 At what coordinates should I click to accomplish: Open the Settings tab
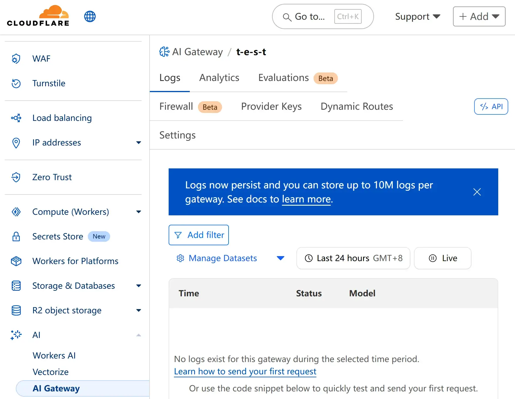point(177,135)
